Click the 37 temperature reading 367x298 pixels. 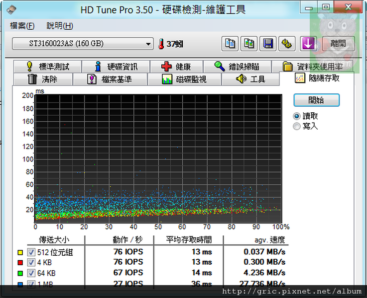pyautogui.click(x=175, y=44)
